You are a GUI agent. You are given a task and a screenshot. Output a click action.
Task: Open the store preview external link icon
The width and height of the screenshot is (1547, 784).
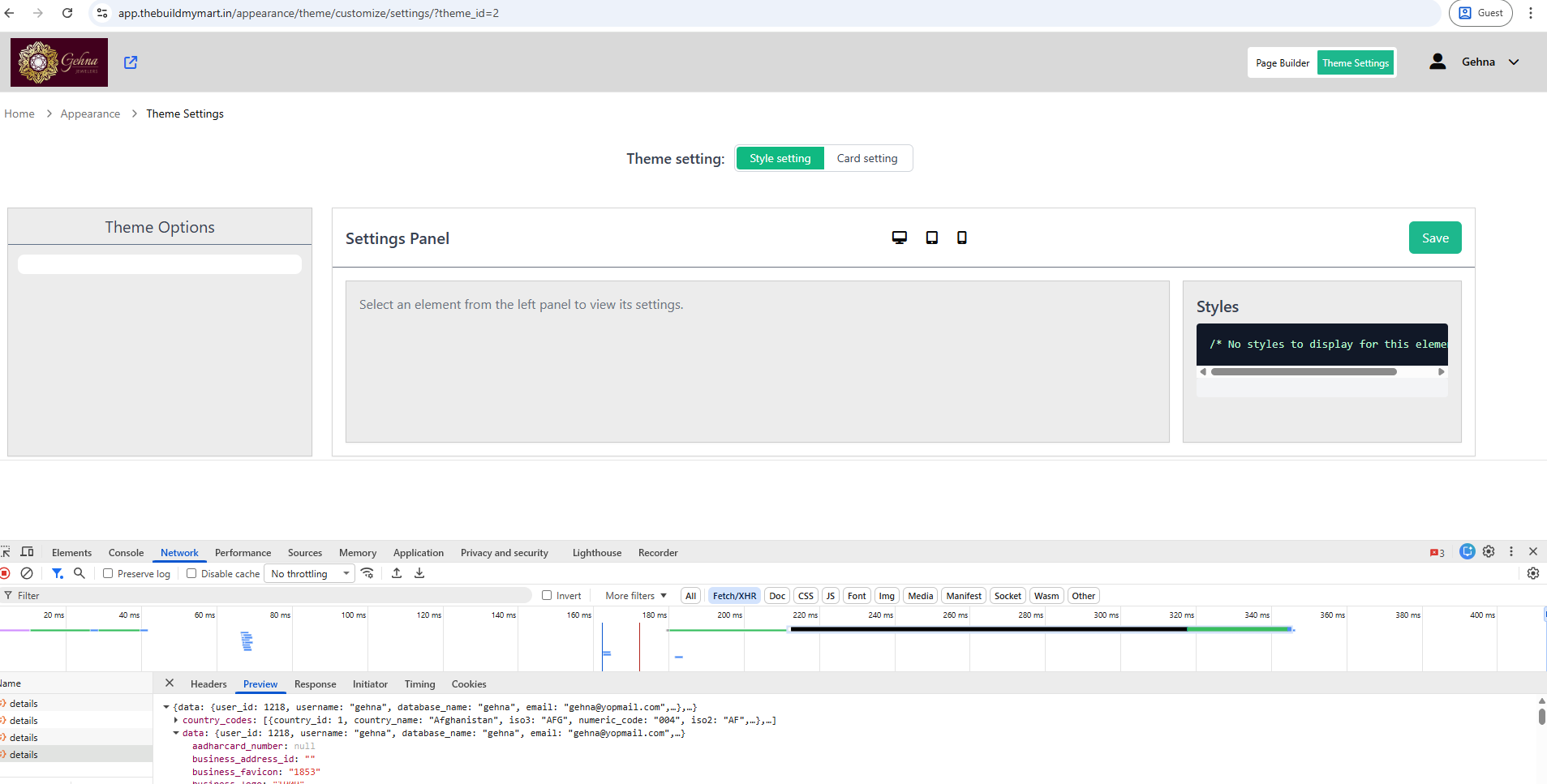tap(131, 62)
